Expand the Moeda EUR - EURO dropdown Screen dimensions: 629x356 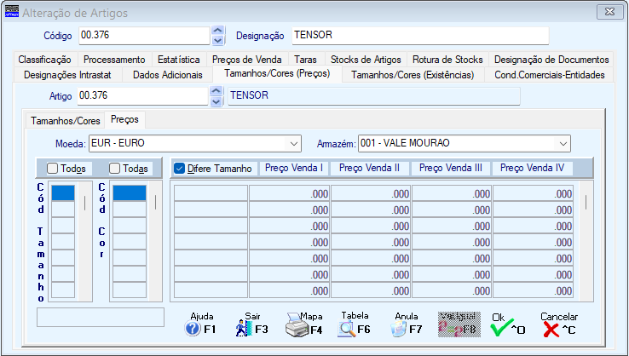[x=294, y=142]
